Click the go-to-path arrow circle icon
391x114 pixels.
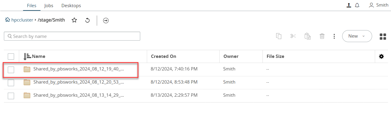pyautogui.click(x=106, y=21)
